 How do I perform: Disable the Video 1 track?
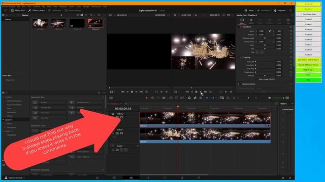tap(122, 133)
